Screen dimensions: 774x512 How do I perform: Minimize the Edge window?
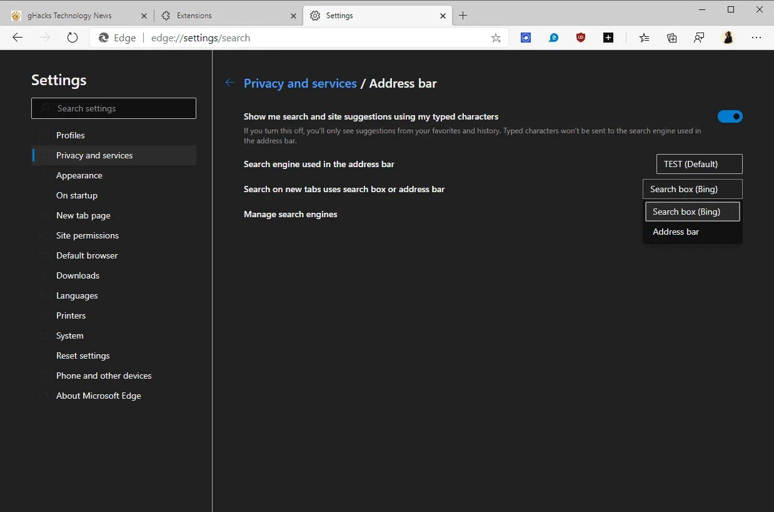click(x=702, y=9)
